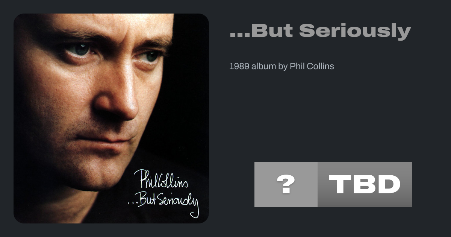Click the "Phil Collins" name in the subtitle
Screen dimensions: 451x237
[312, 66]
